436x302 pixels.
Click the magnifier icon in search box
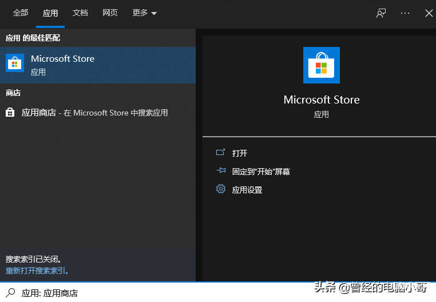[10, 292]
